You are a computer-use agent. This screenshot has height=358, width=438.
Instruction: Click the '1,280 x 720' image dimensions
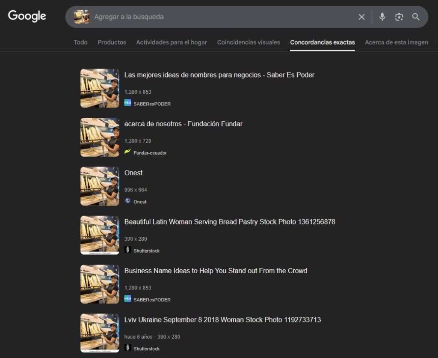[x=138, y=141]
